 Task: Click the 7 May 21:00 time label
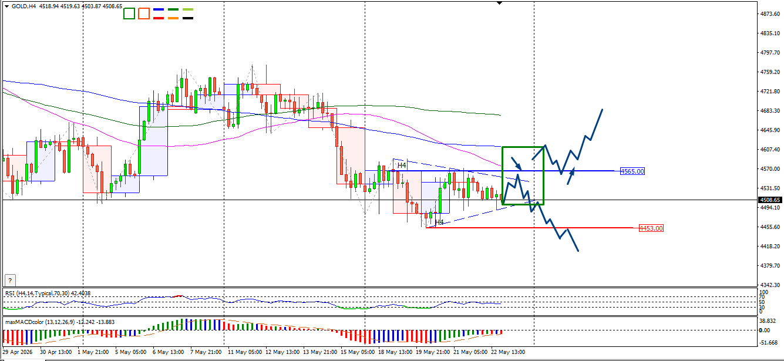207,352
